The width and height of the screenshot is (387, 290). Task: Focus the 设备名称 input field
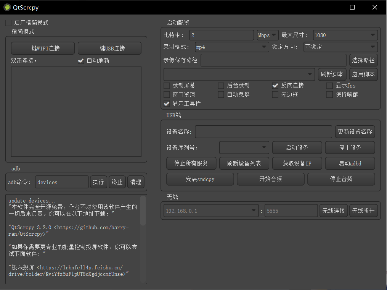coord(263,131)
